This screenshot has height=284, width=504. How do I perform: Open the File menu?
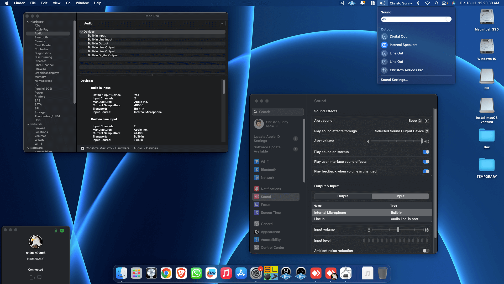coord(33,3)
